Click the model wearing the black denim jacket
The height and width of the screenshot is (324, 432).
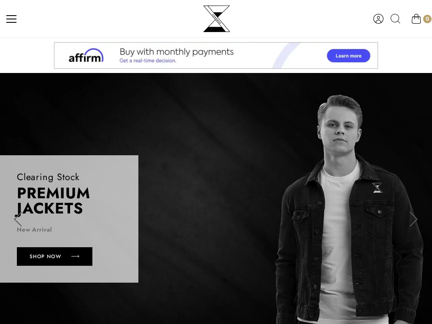(x=350, y=209)
